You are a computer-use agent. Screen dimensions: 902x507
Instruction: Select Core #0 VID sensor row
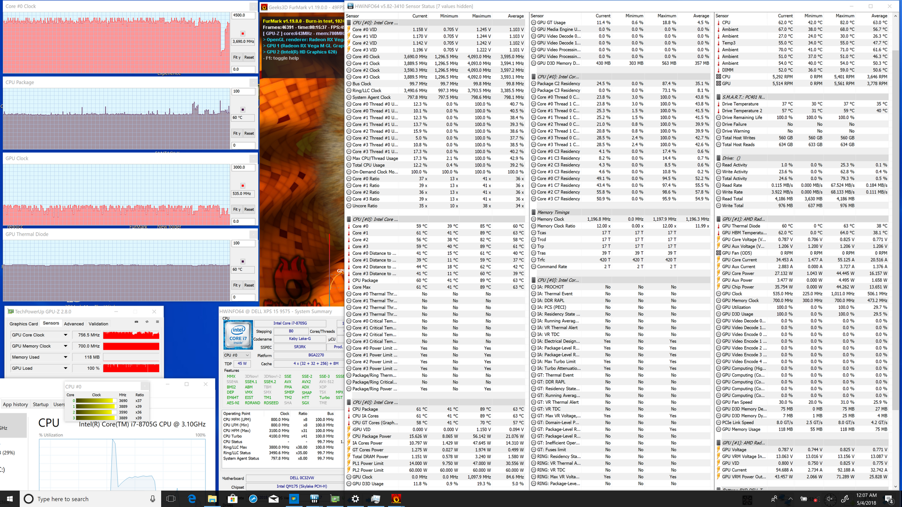click(x=435, y=30)
